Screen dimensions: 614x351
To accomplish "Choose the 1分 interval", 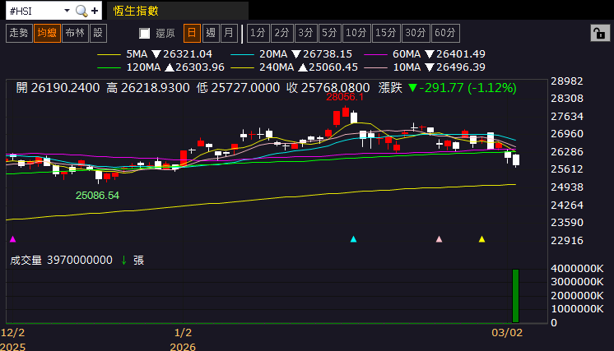I will tap(258, 33).
